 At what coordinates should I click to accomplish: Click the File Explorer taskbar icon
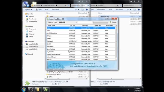[x=38, y=90]
